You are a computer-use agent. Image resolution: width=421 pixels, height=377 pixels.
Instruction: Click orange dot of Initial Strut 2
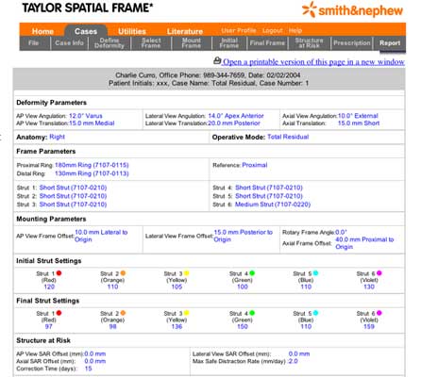(123, 273)
